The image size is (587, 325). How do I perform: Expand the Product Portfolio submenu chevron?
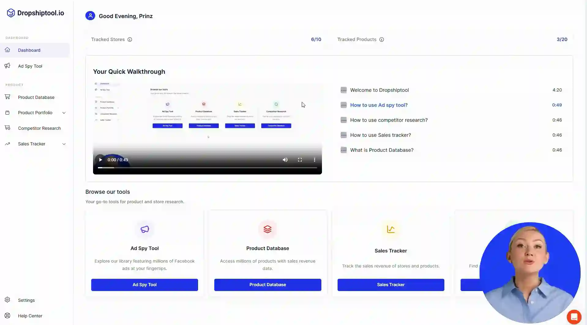point(64,113)
